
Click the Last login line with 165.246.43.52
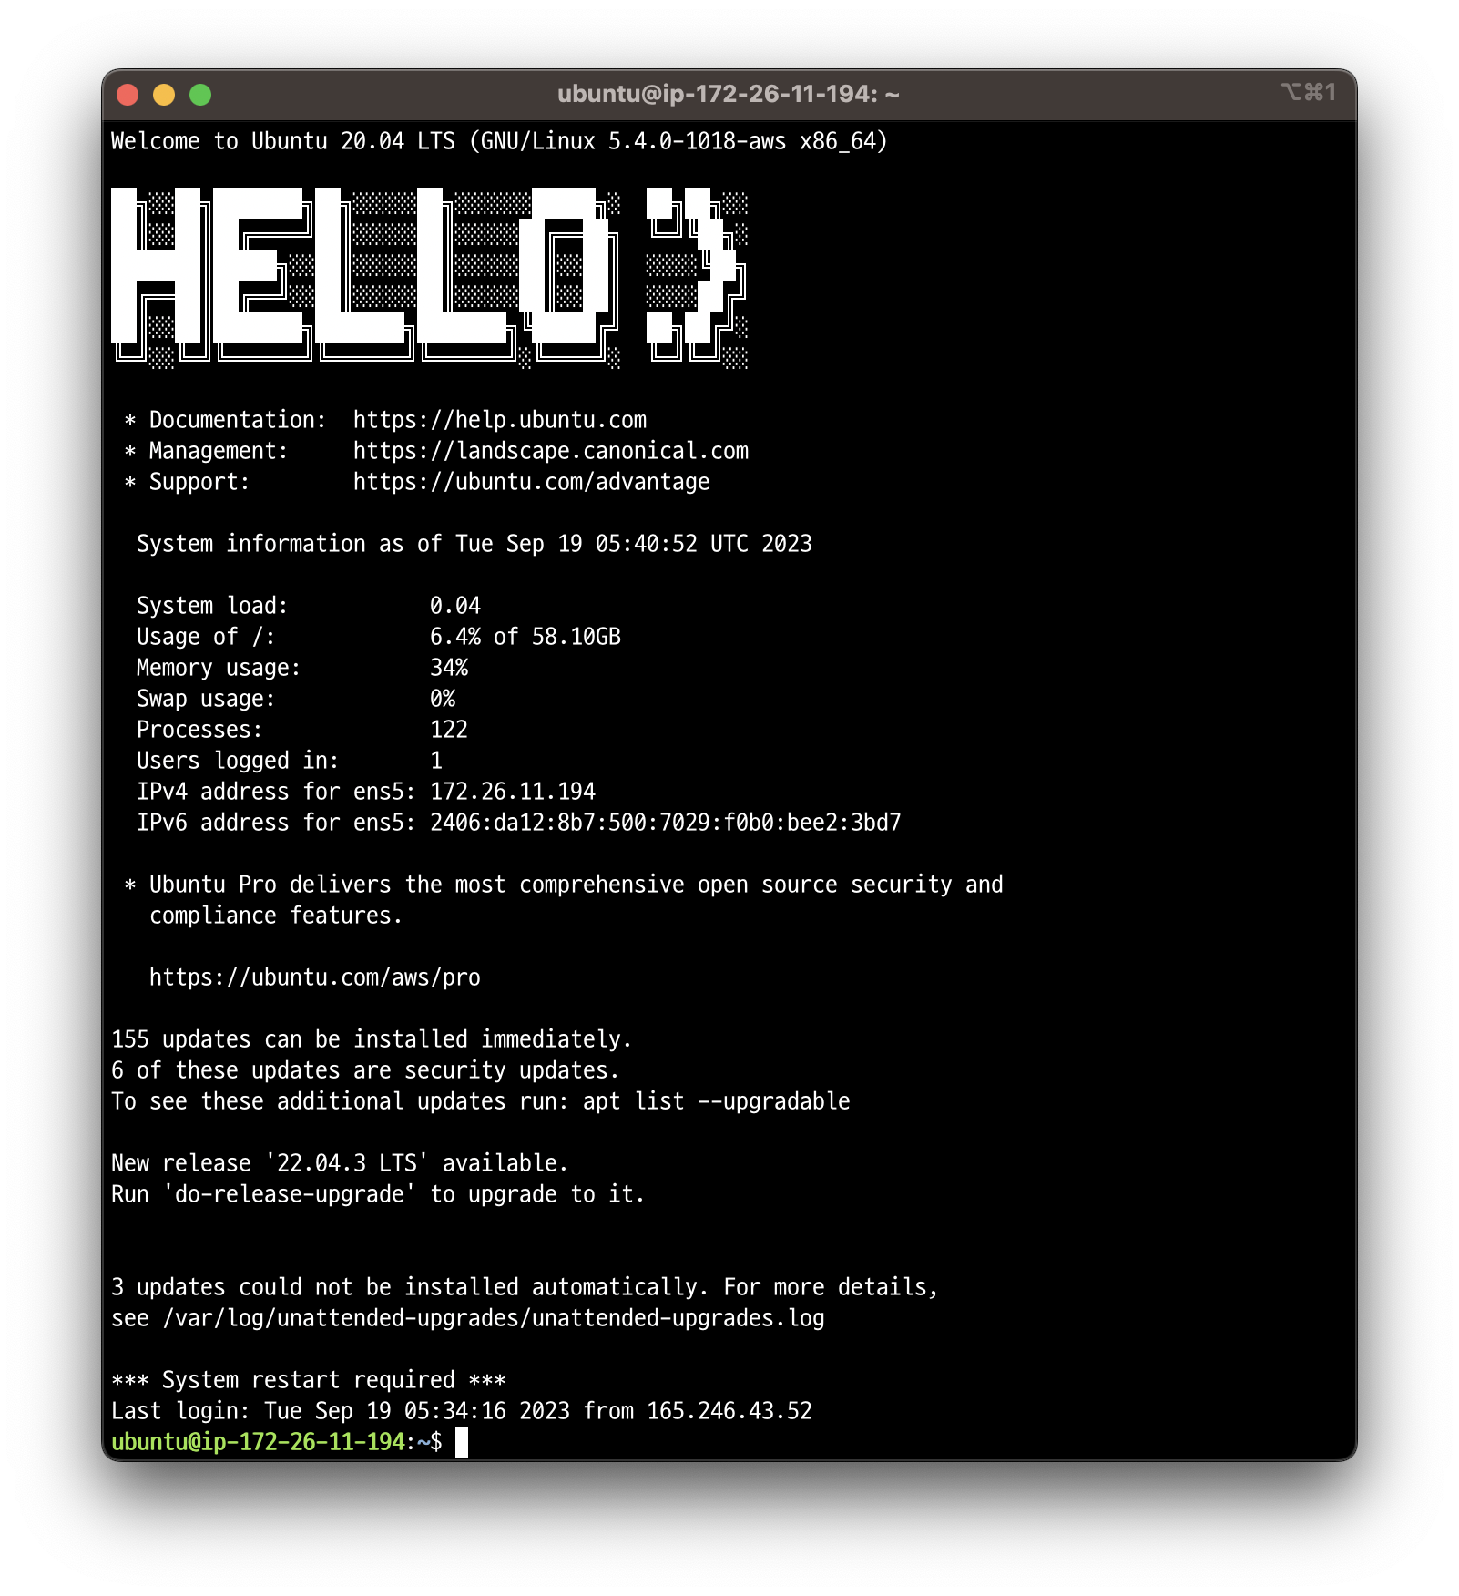click(462, 1411)
